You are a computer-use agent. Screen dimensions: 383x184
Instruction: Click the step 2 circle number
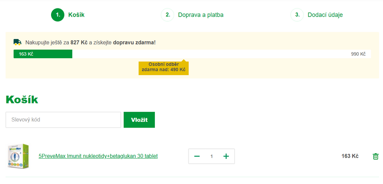point(168,15)
